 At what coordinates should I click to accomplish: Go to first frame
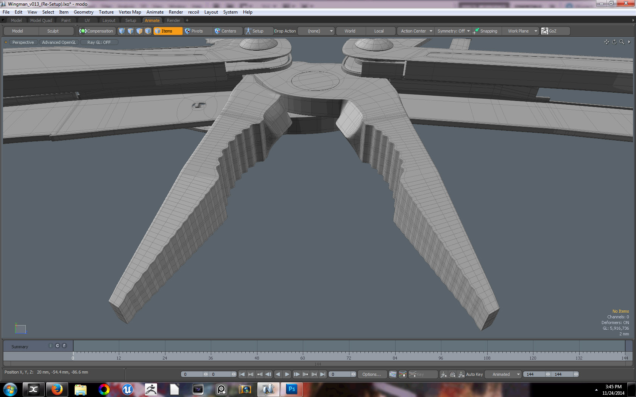pos(242,374)
